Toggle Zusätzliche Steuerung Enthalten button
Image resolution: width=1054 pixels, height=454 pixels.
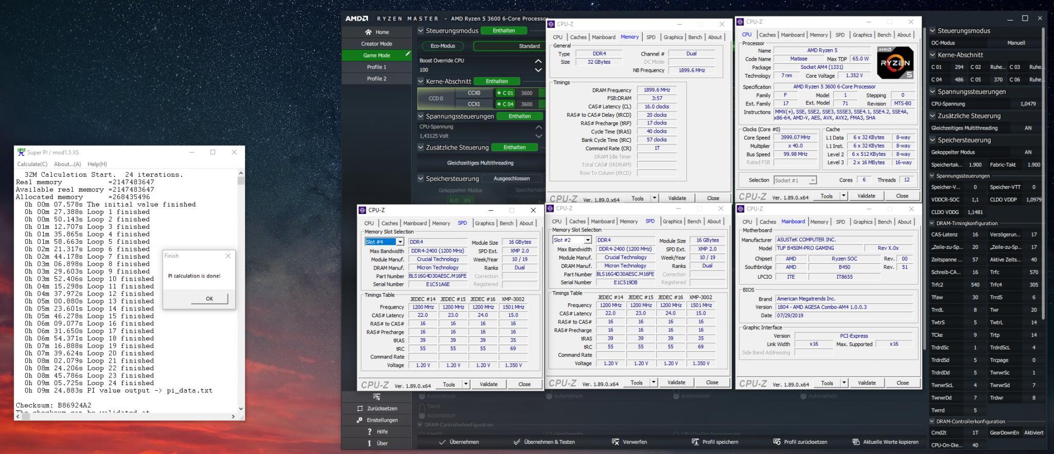pyautogui.click(x=515, y=148)
